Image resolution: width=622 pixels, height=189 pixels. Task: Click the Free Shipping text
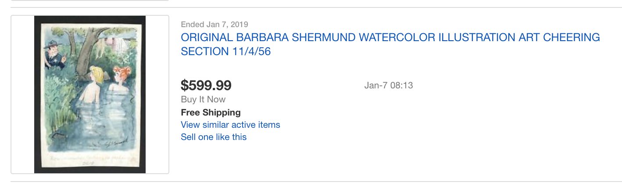[x=211, y=112]
